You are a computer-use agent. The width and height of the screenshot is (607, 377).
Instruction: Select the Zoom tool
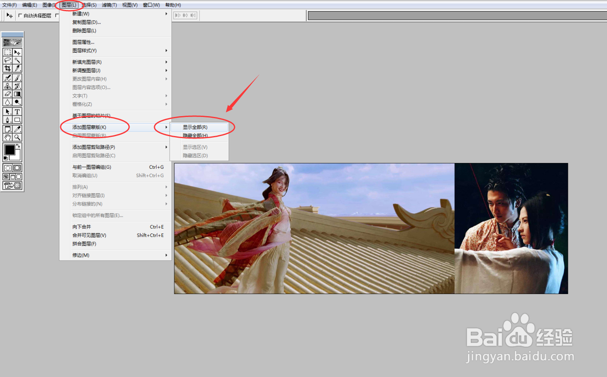(x=17, y=137)
